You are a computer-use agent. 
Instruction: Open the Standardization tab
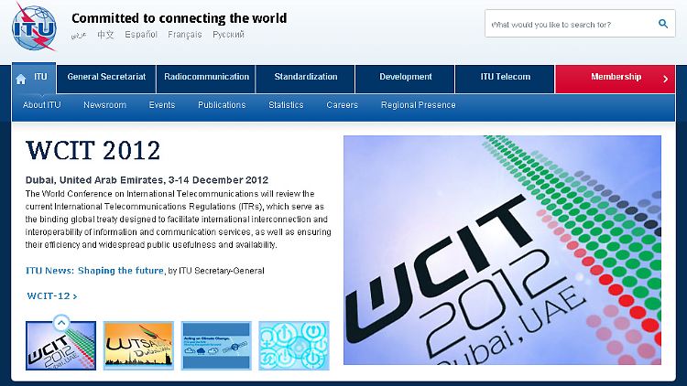(305, 79)
